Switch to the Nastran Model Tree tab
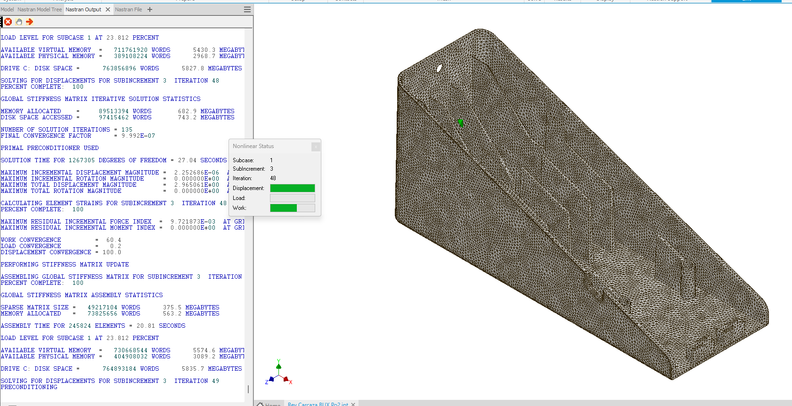792x406 pixels. pyautogui.click(x=40, y=9)
